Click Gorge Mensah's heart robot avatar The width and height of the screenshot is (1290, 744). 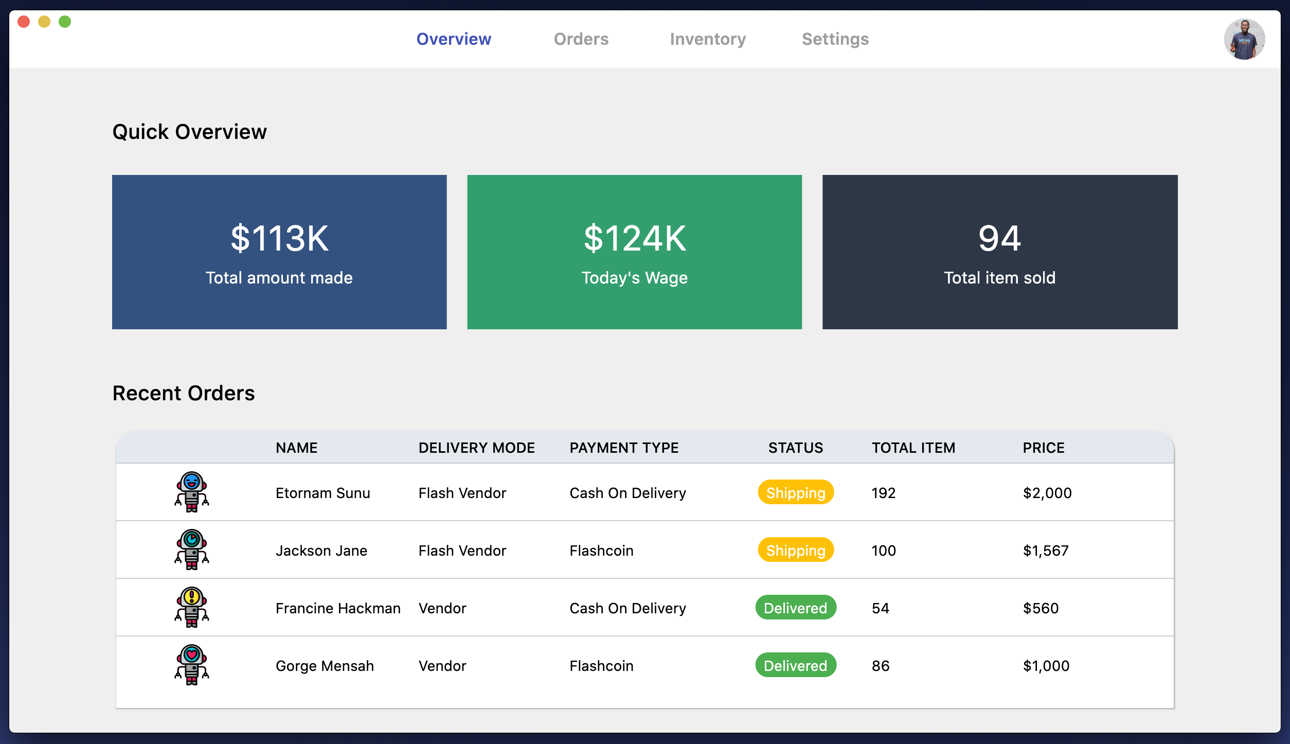click(191, 665)
